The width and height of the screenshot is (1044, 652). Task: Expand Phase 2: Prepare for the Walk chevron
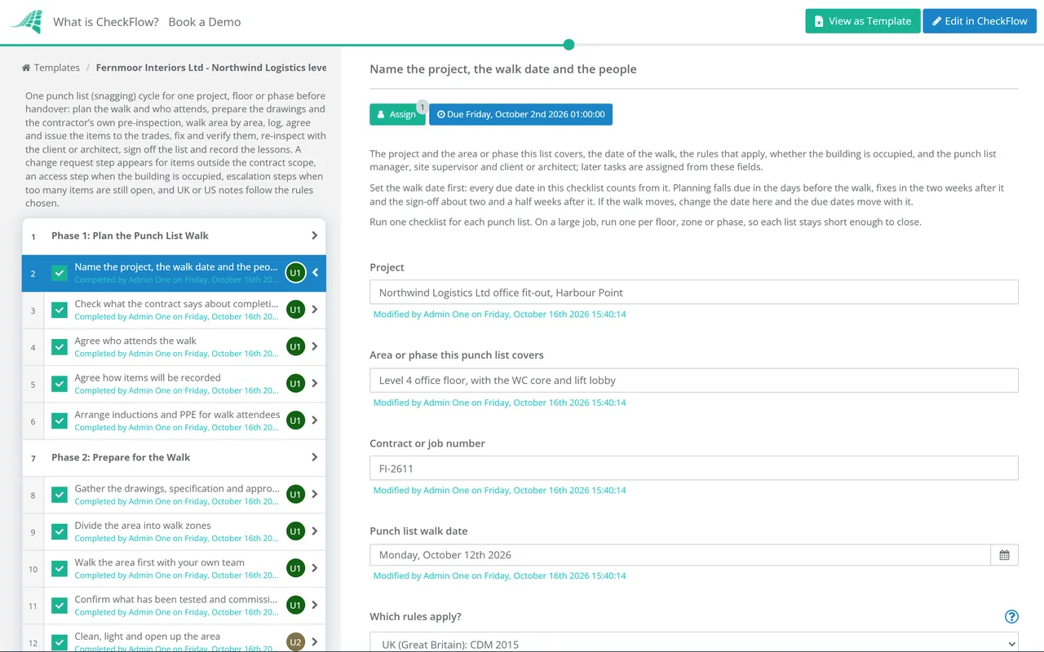coord(315,457)
